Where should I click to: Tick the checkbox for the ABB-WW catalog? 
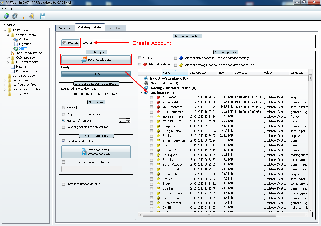click(151, 97)
